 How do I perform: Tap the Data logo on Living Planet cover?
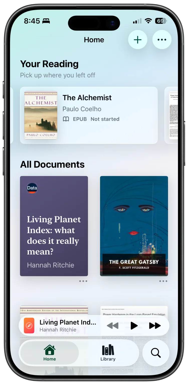[32, 188]
